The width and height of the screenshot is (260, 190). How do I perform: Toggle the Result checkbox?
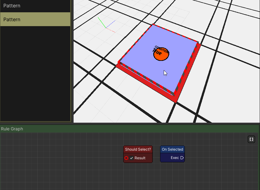(132, 158)
